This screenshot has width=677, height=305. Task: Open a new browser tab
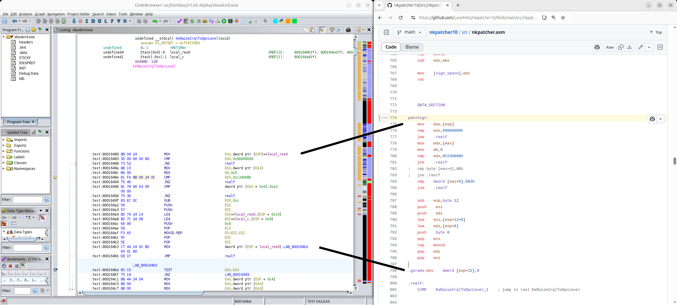click(x=458, y=5)
